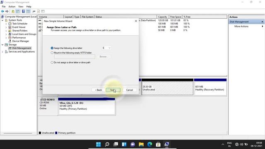Open the Help menu

coord(29,7)
